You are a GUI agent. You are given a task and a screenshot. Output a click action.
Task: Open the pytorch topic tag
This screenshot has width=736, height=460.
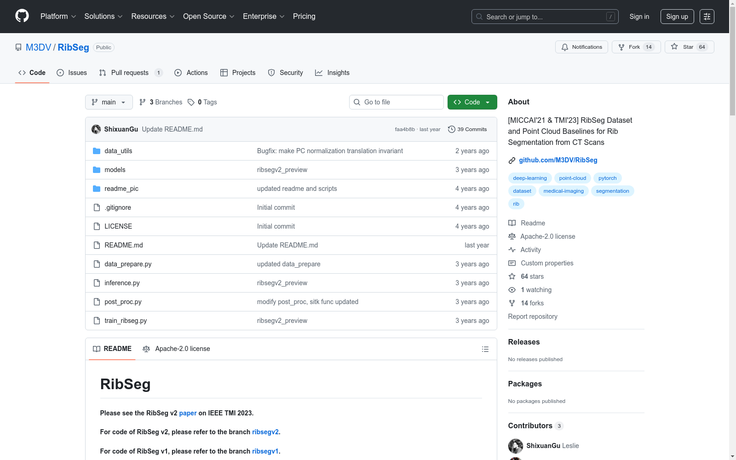pyautogui.click(x=608, y=178)
